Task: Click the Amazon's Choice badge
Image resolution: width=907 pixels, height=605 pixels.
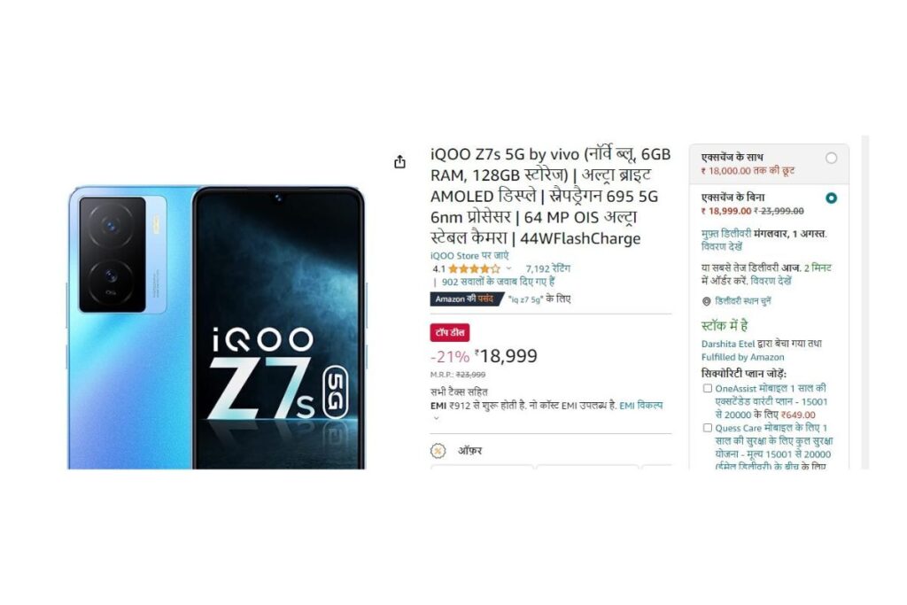Action: click(466, 299)
